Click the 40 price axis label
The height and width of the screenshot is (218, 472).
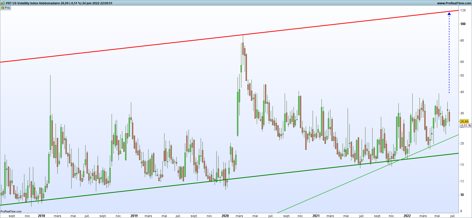pyautogui.click(x=462, y=92)
